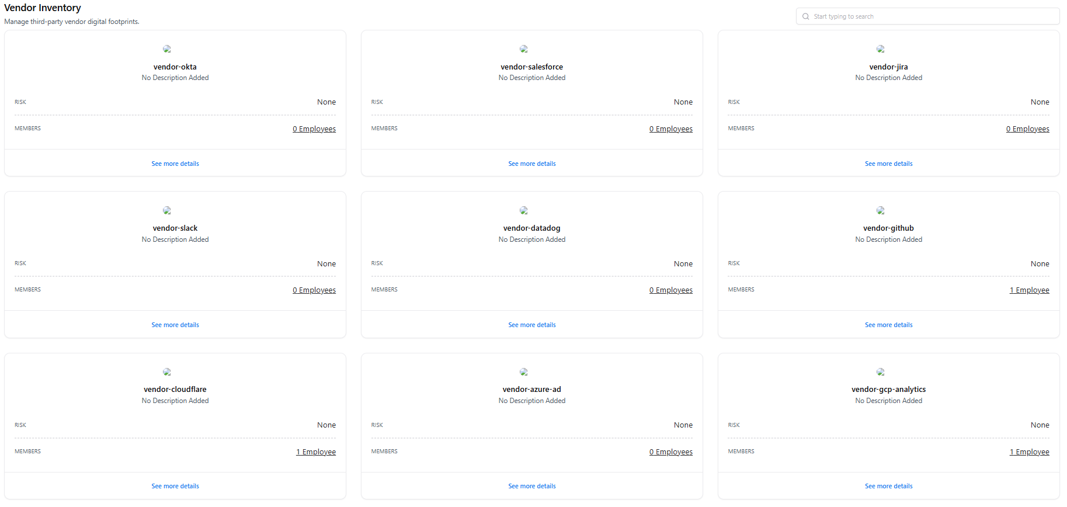Select the vendor-jira card title
The image size is (1067, 507).
[x=889, y=67]
